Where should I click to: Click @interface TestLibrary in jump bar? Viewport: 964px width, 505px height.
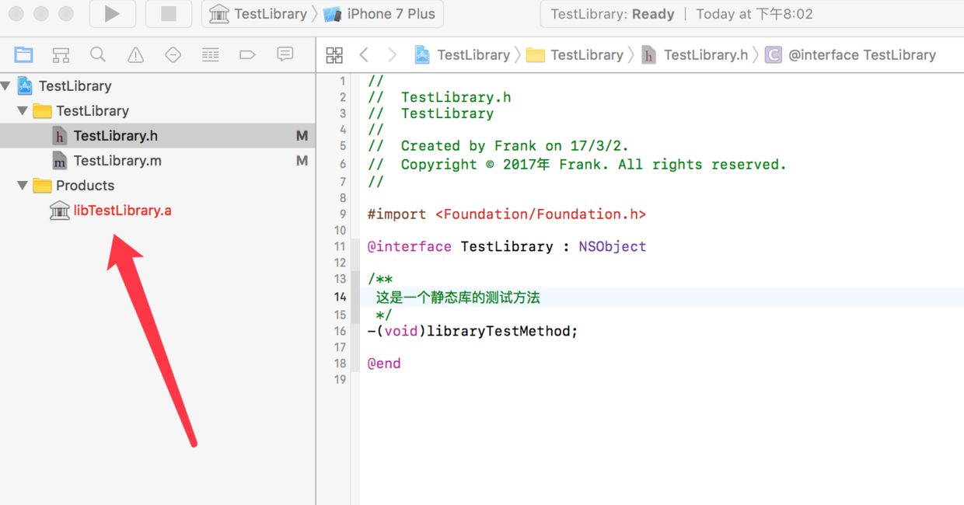pyautogui.click(x=850, y=54)
